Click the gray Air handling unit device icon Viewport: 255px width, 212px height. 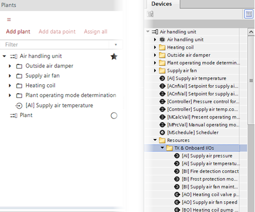(x=162, y=40)
